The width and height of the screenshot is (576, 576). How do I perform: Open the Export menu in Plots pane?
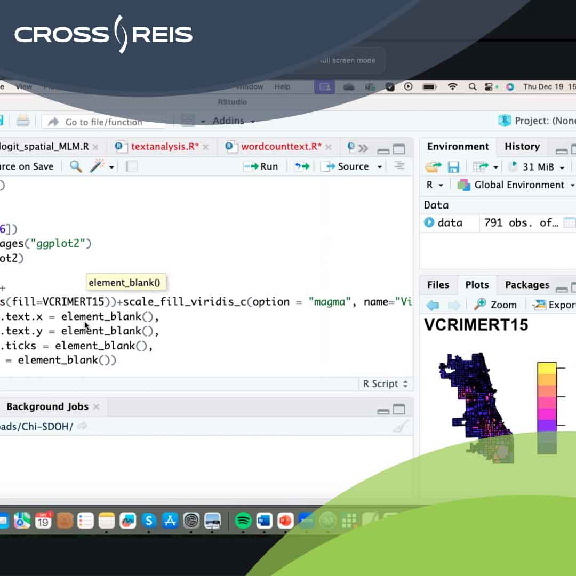(553, 305)
